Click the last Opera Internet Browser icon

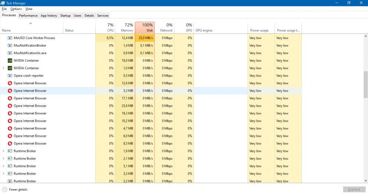(x=10, y=143)
